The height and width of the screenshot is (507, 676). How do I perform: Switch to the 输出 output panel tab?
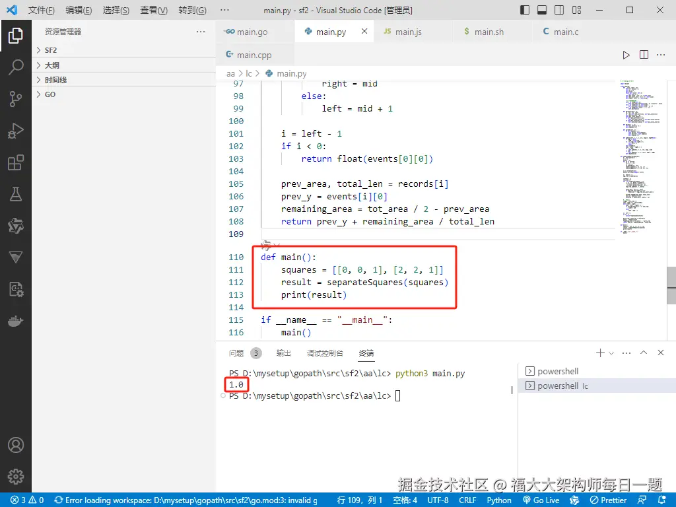[x=283, y=353]
